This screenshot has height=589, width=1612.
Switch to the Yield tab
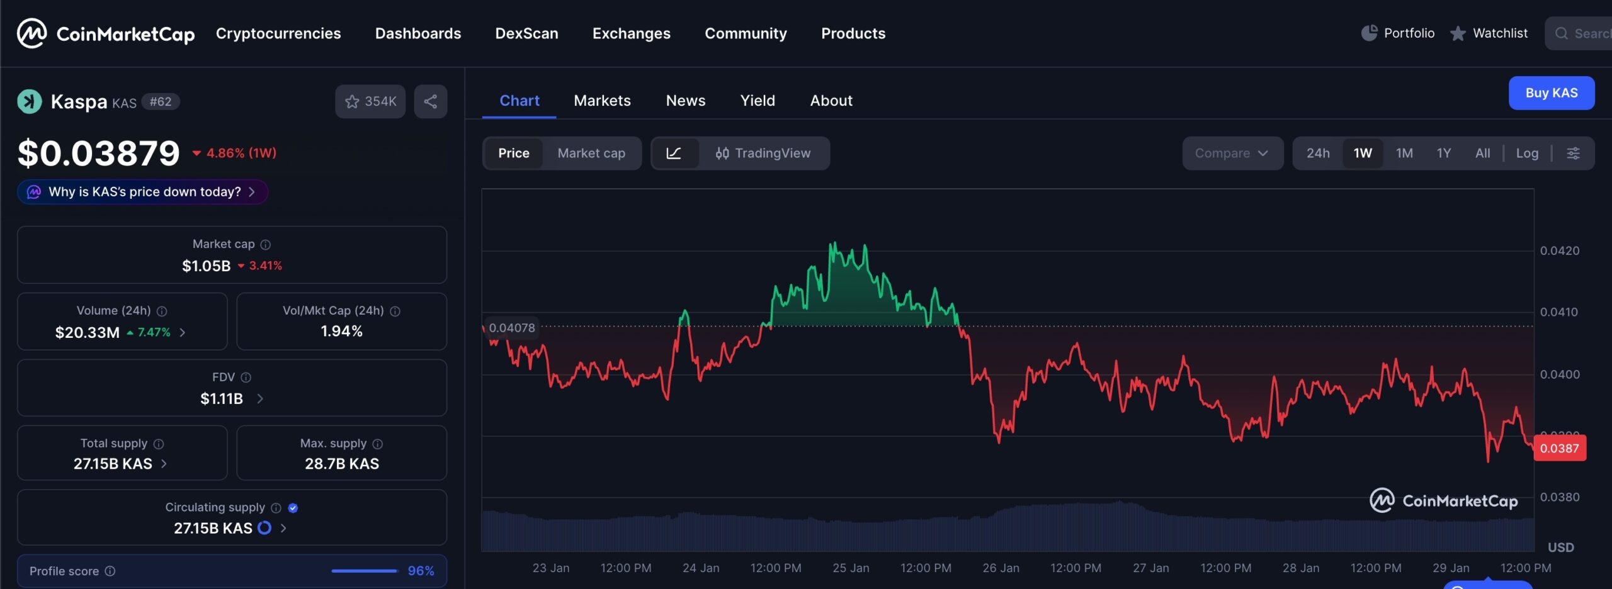(x=758, y=101)
